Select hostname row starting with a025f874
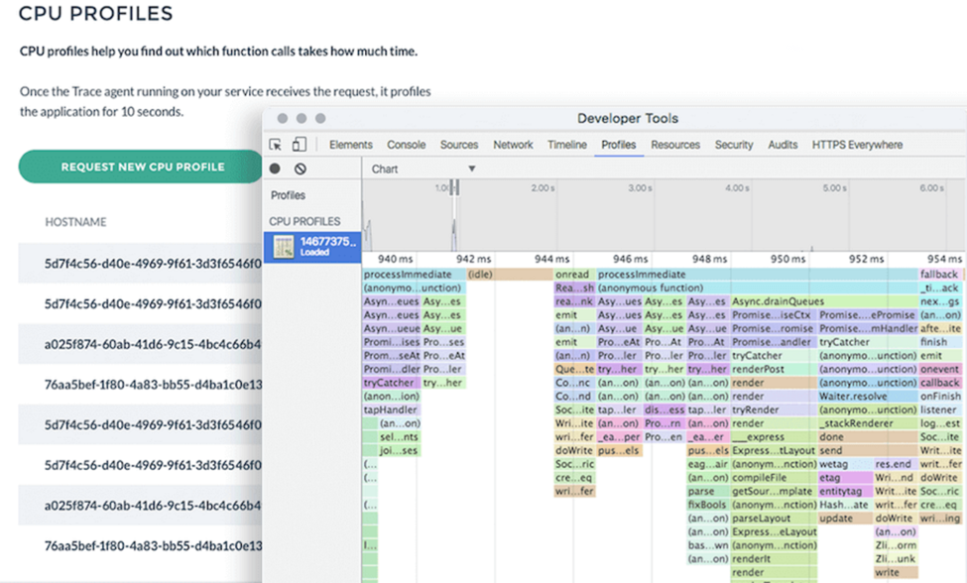This screenshot has width=967, height=583. click(139, 344)
